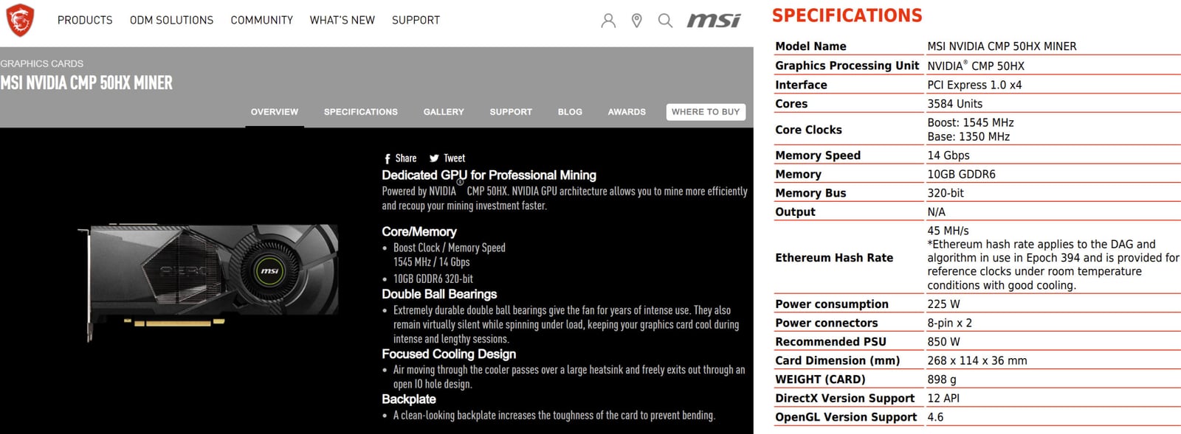
Task: Select the Blog tab
Action: point(570,112)
